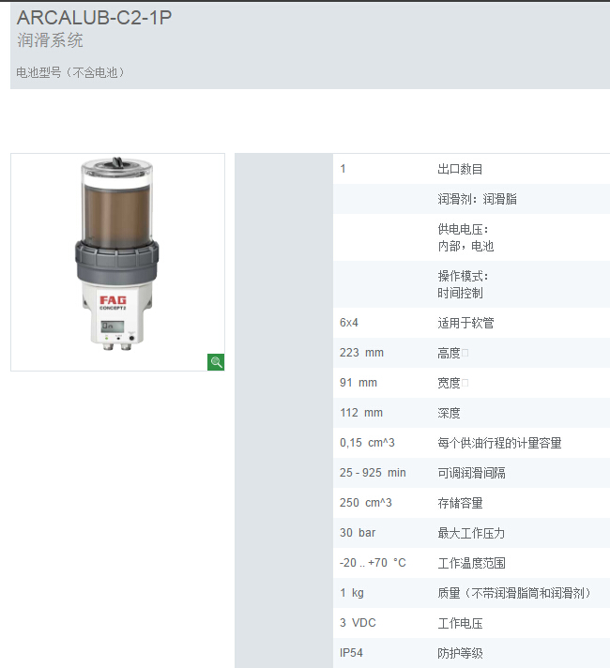This screenshot has width=610, height=668.
Task: Click the 30 bar value
Action: click(x=358, y=533)
